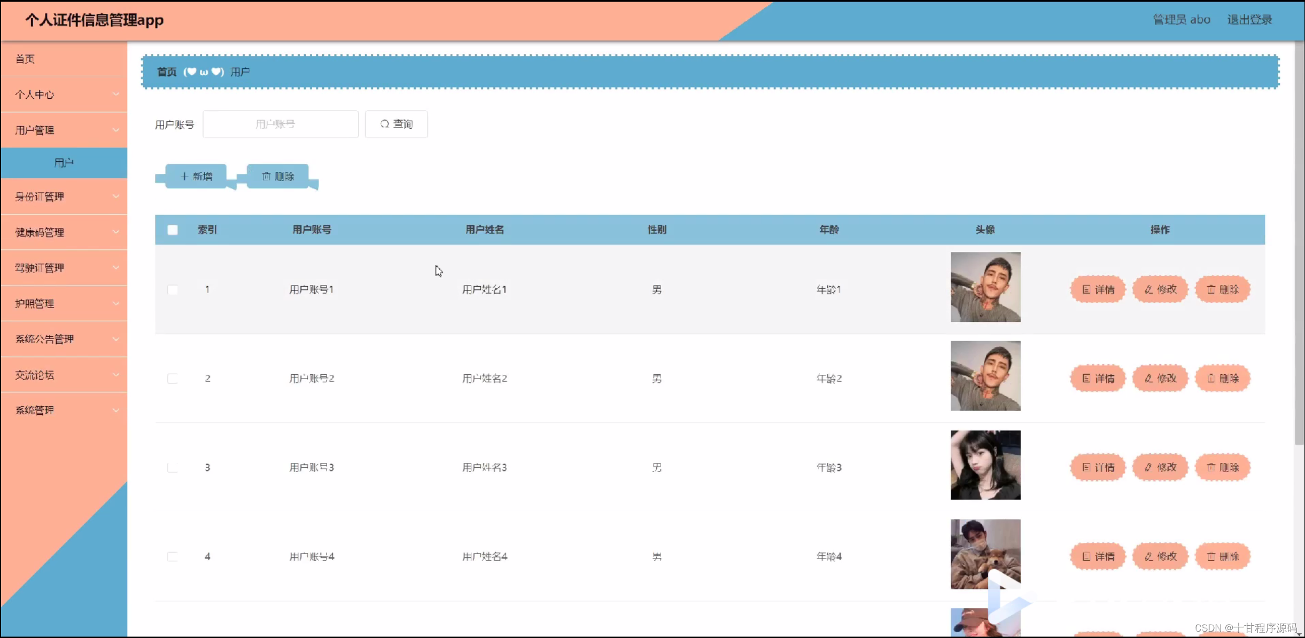
Task: Click the 修改 edit button in row 2
Action: pos(1160,379)
